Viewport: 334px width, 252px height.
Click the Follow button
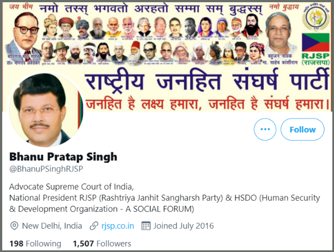click(x=302, y=130)
